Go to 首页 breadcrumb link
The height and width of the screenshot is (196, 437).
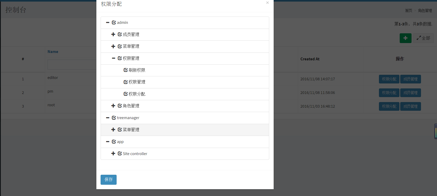[409, 10]
